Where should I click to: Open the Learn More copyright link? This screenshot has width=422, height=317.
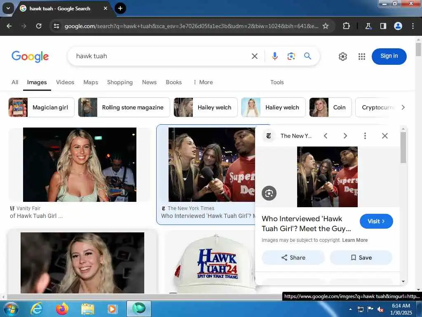pos(355,240)
